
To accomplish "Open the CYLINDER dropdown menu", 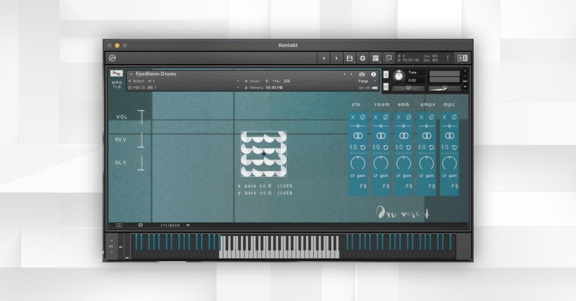I will pos(175,226).
